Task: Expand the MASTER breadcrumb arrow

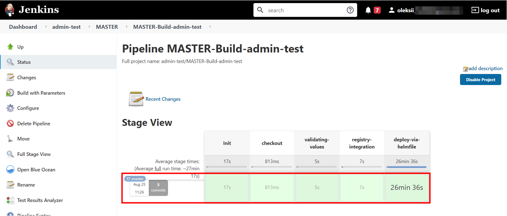Action: tap(127, 27)
